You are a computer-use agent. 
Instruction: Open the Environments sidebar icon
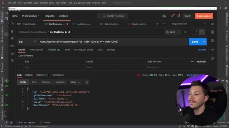[x=12, y=39]
